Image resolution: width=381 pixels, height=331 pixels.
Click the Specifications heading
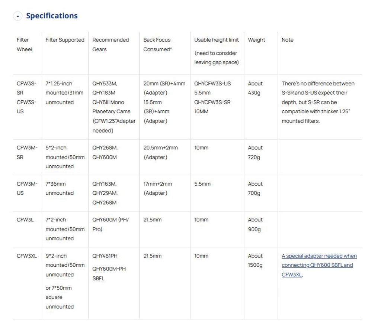click(52, 16)
